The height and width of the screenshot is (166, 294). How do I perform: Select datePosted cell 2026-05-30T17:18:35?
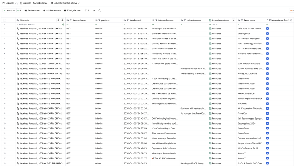tap(137, 73)
